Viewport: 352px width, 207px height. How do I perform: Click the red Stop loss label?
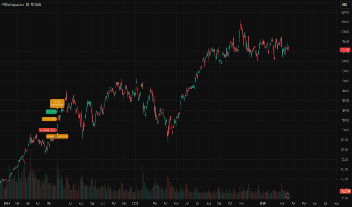[x=48, y=130]
